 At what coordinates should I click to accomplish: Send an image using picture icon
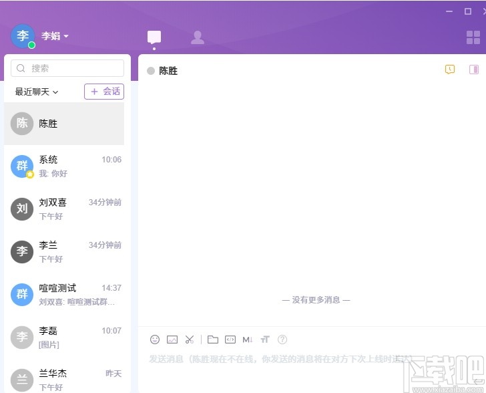172,340
